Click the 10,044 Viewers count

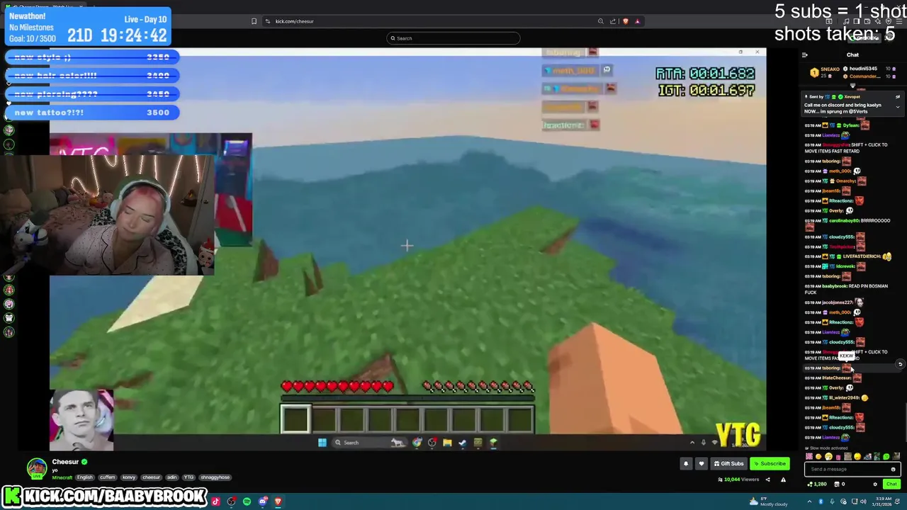739,480
